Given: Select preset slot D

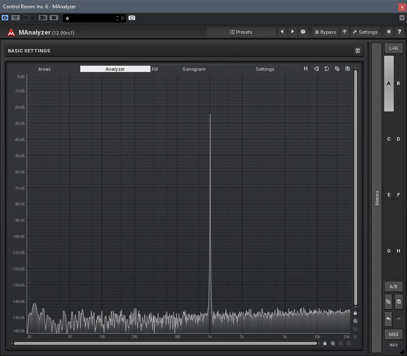Looking at the screenshot, I should 398,139.
